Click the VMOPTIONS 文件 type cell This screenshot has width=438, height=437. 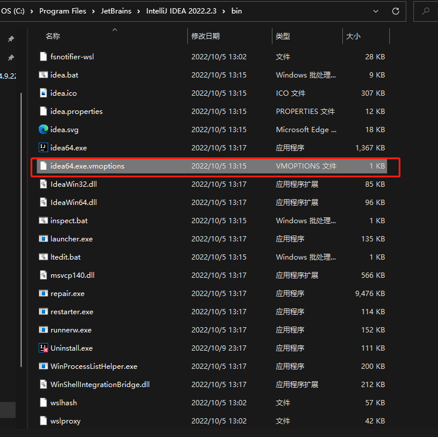[306, 166]
